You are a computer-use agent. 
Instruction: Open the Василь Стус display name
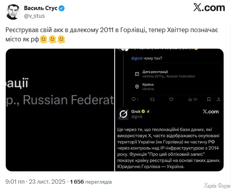point(41,8)
